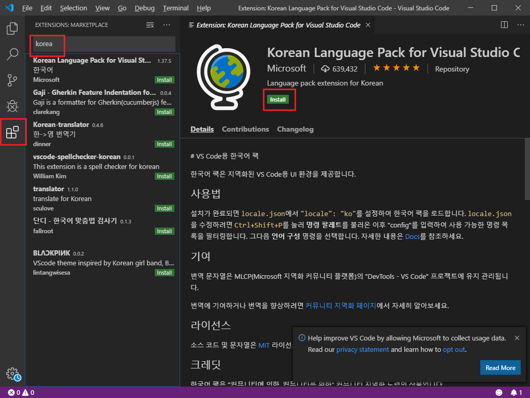Open the Debug view with bug icon
The height and width of the screenshot is (398, 530).
12,106
